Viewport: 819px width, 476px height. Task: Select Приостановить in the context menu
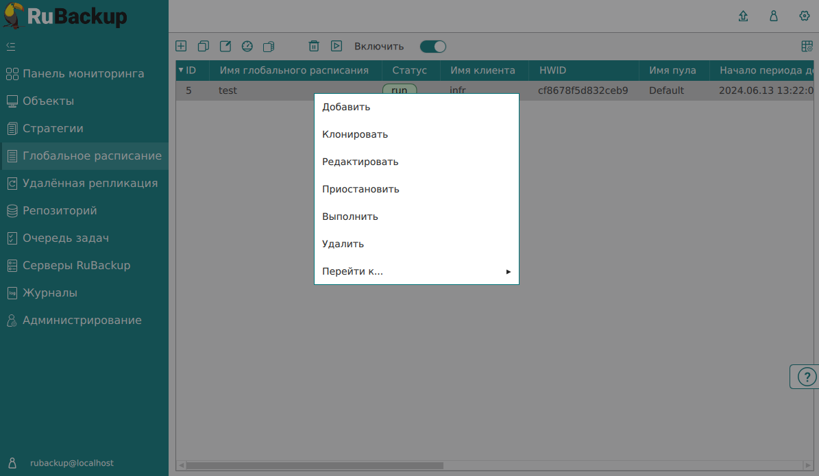(360, 190)
